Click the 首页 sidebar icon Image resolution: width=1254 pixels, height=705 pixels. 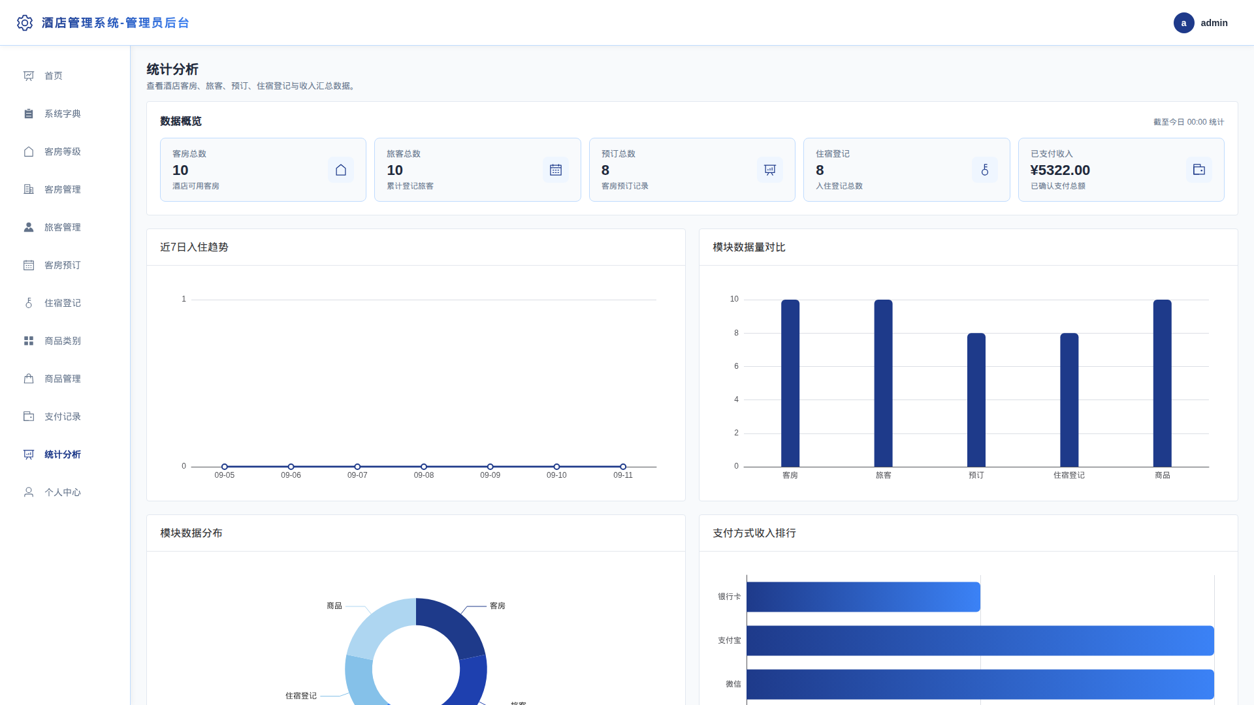point(29,76)
